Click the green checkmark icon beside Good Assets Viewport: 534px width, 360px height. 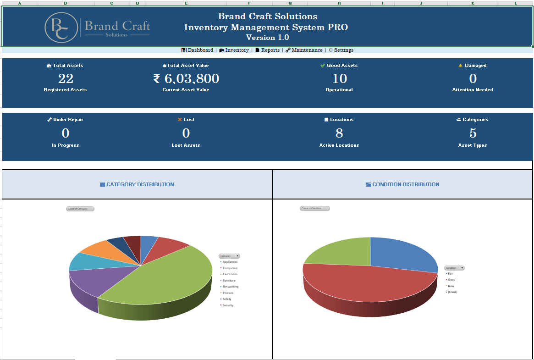[x=323, y=66]
